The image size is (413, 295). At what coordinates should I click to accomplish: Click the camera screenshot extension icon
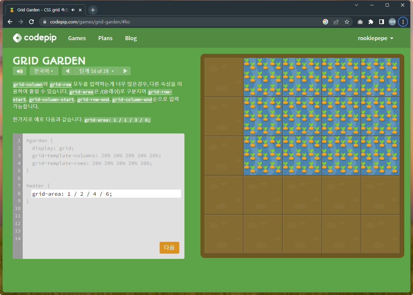coord(360,22)
